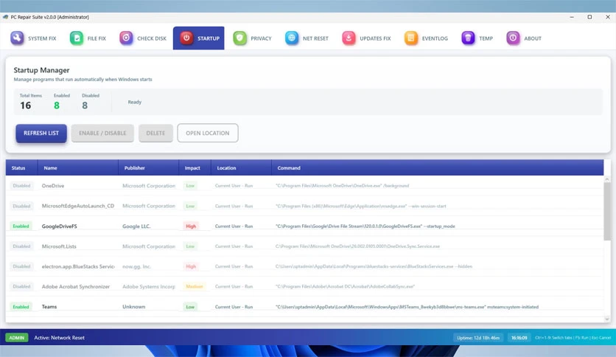Click the Updates Fix download icon
This screenshot has width=616, height=357.
pyautogui.click(x=349, y=38)
